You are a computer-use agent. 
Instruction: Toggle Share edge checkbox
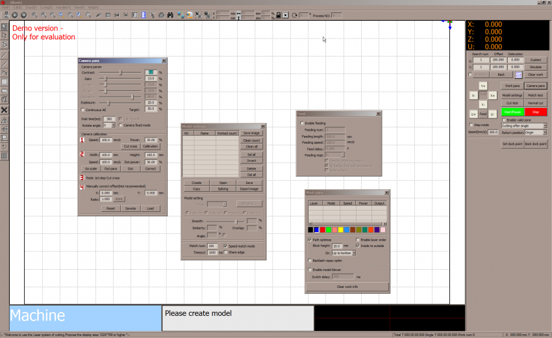click(225, 252)
